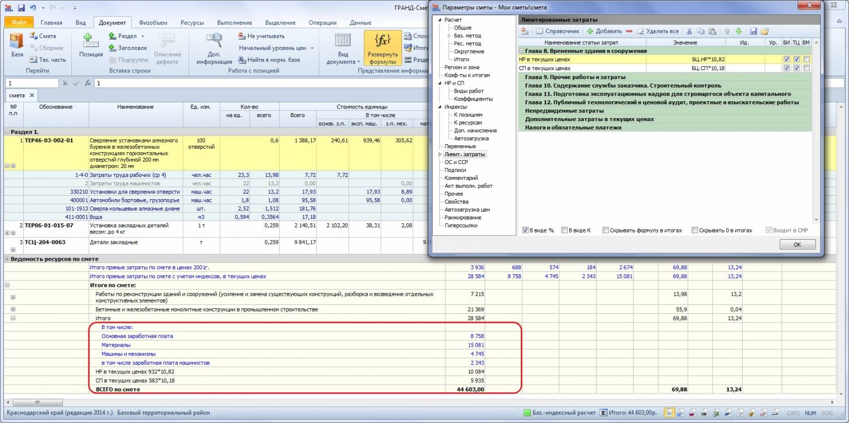Click the Удалить все button
This screenshot has width=849, height=423.
(657, 31)
